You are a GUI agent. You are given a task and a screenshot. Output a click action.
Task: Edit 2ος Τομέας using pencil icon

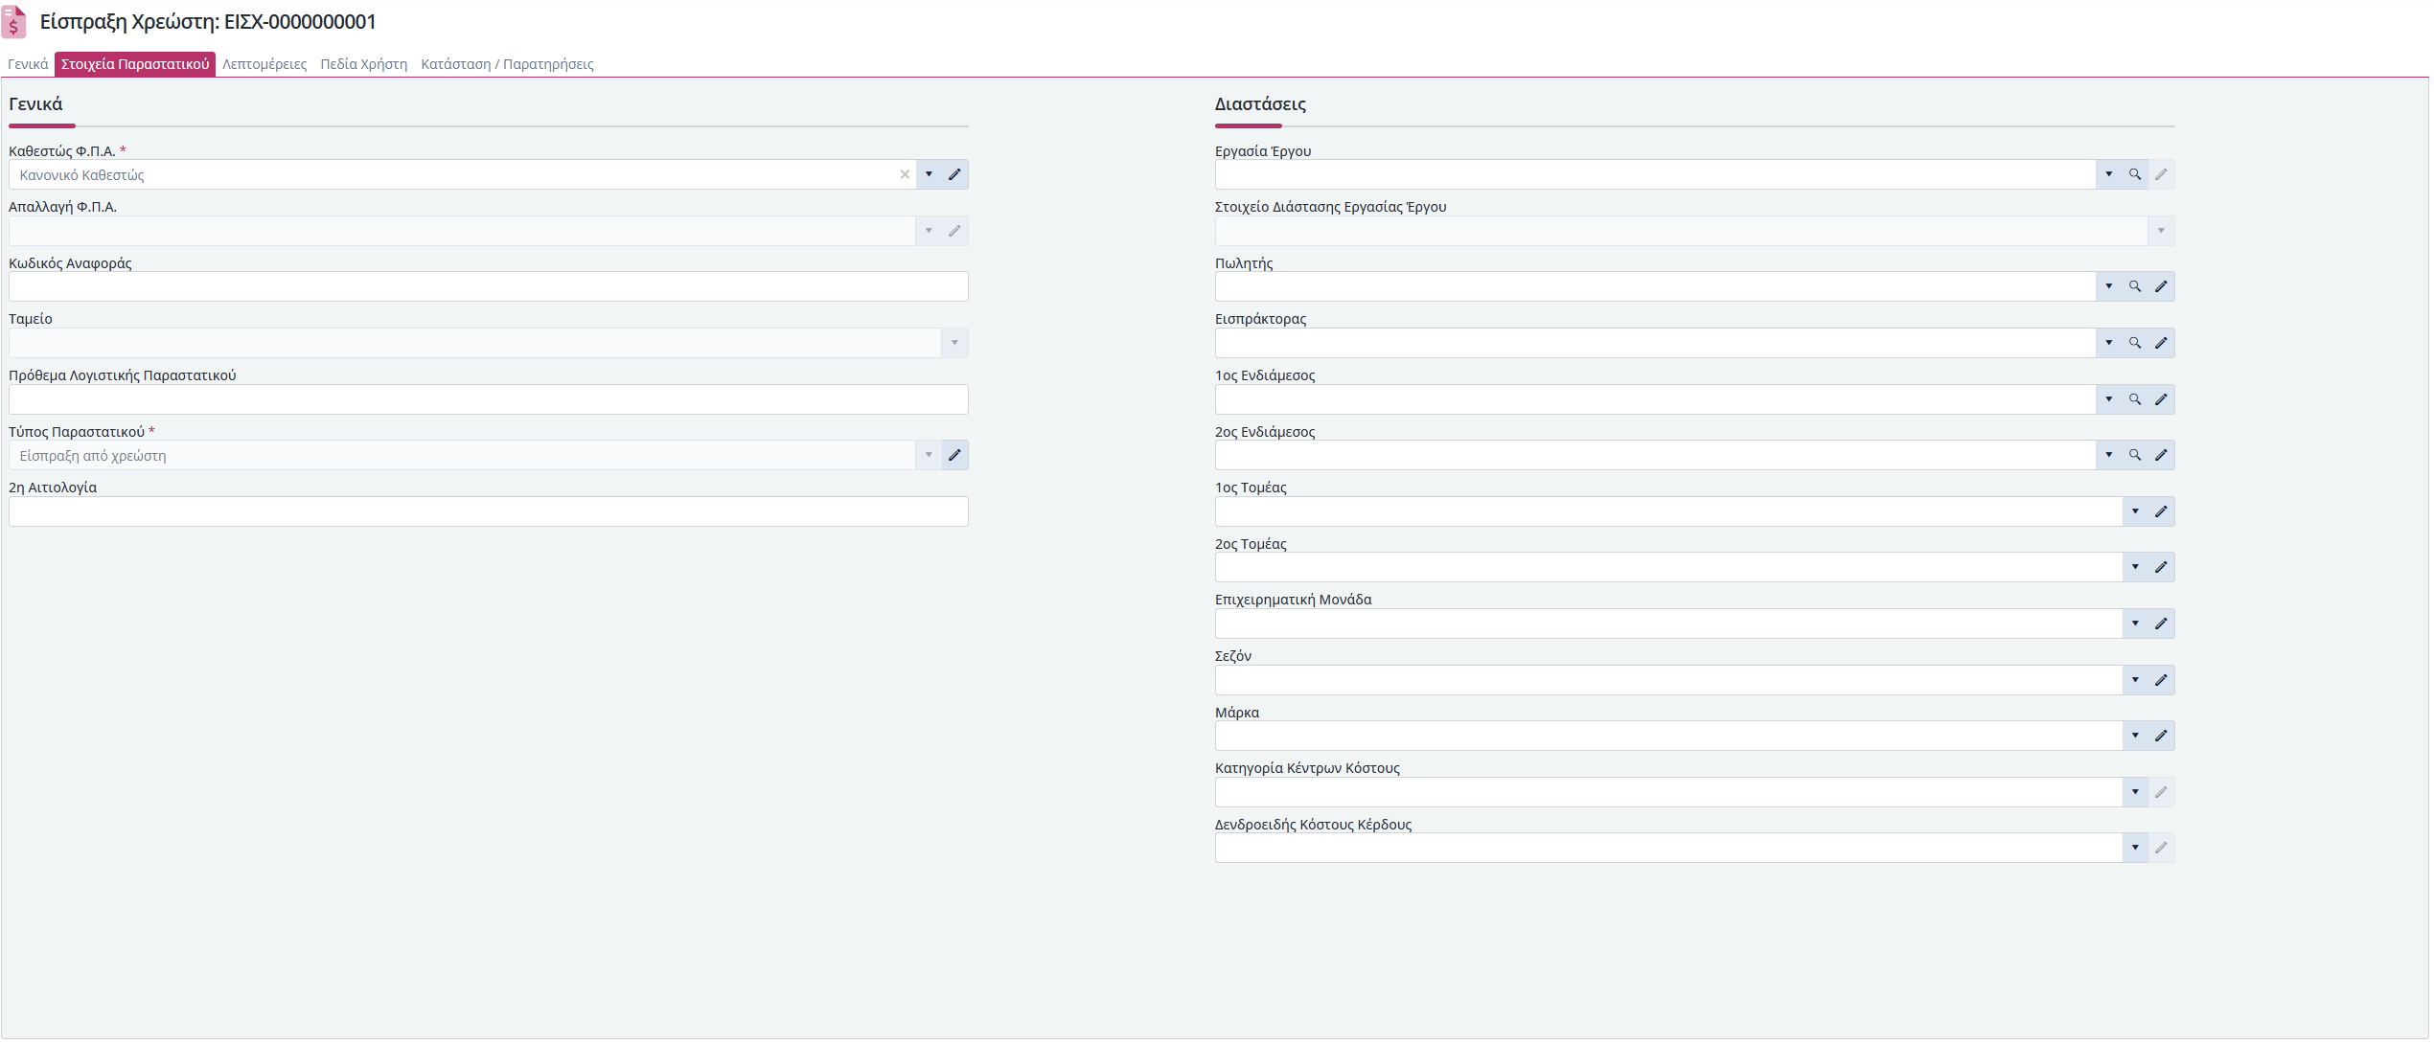(x=2161, y=567)
